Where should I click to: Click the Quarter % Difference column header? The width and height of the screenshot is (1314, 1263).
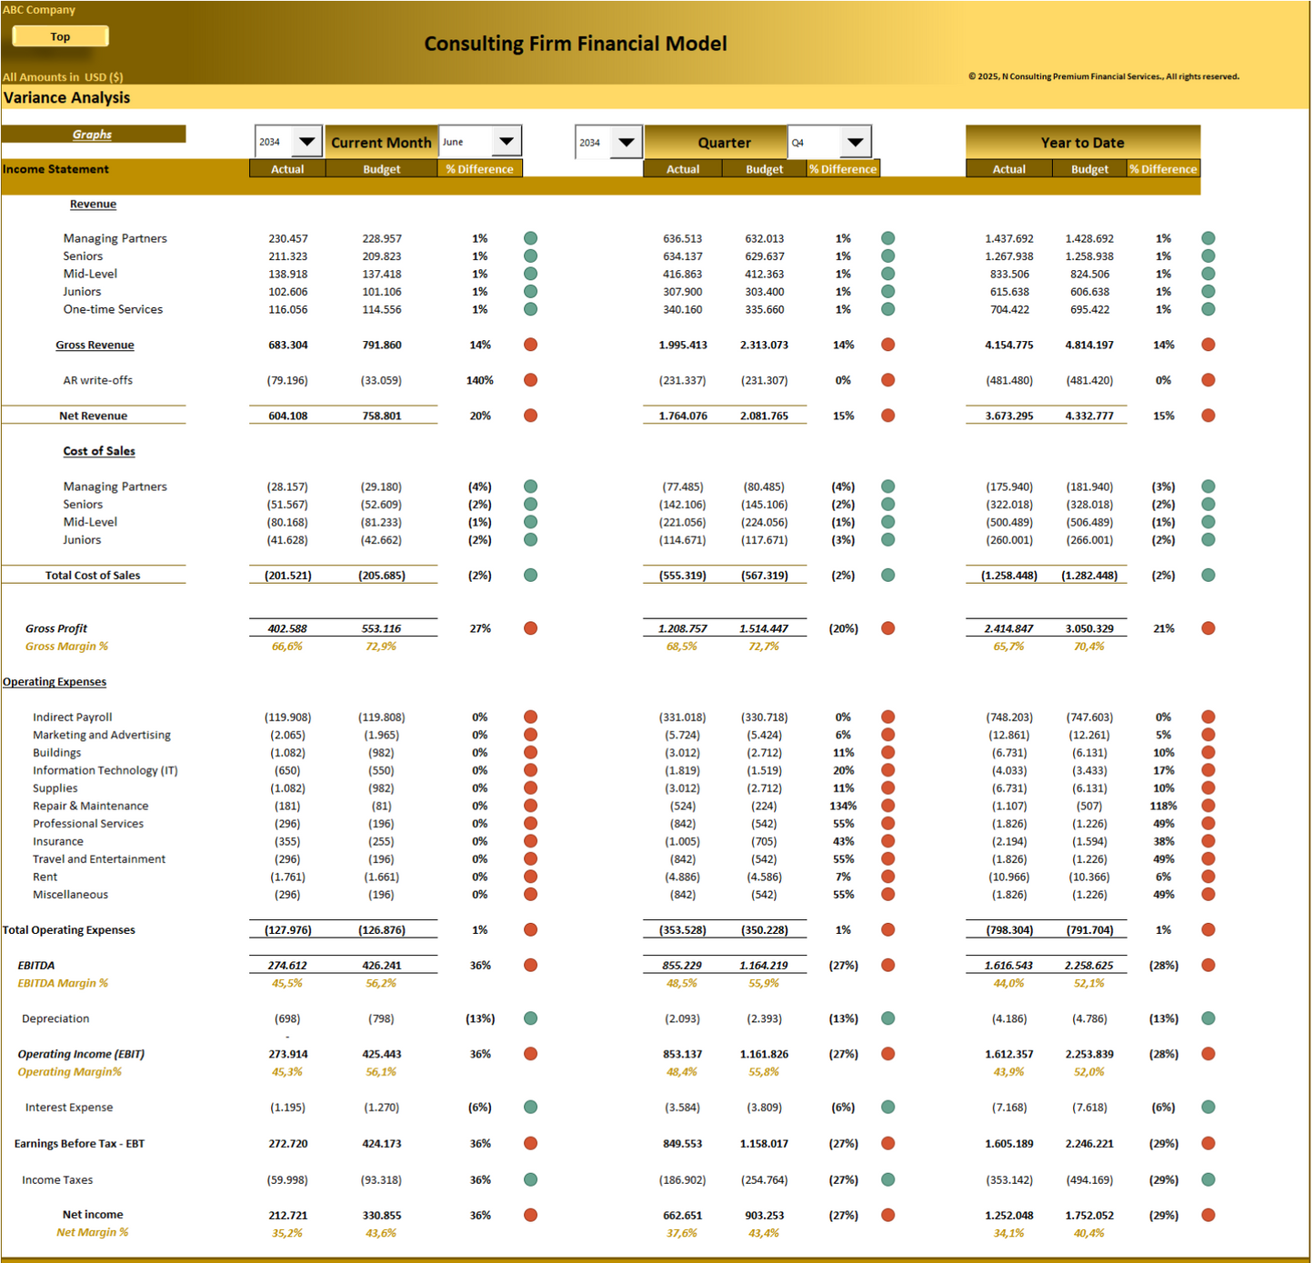[x=843, y=169]
